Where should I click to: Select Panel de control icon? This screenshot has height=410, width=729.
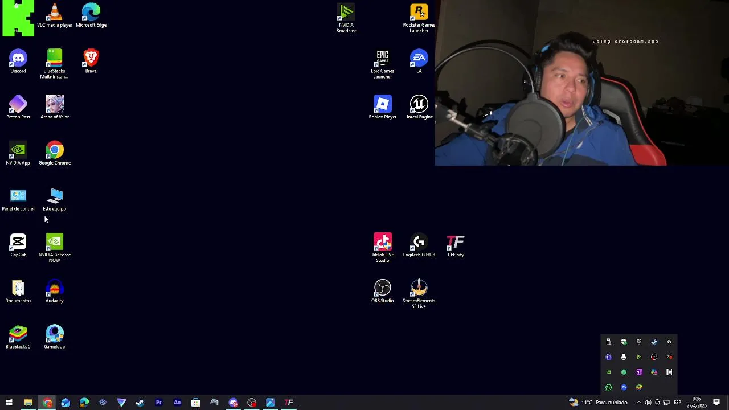[18, 199]
